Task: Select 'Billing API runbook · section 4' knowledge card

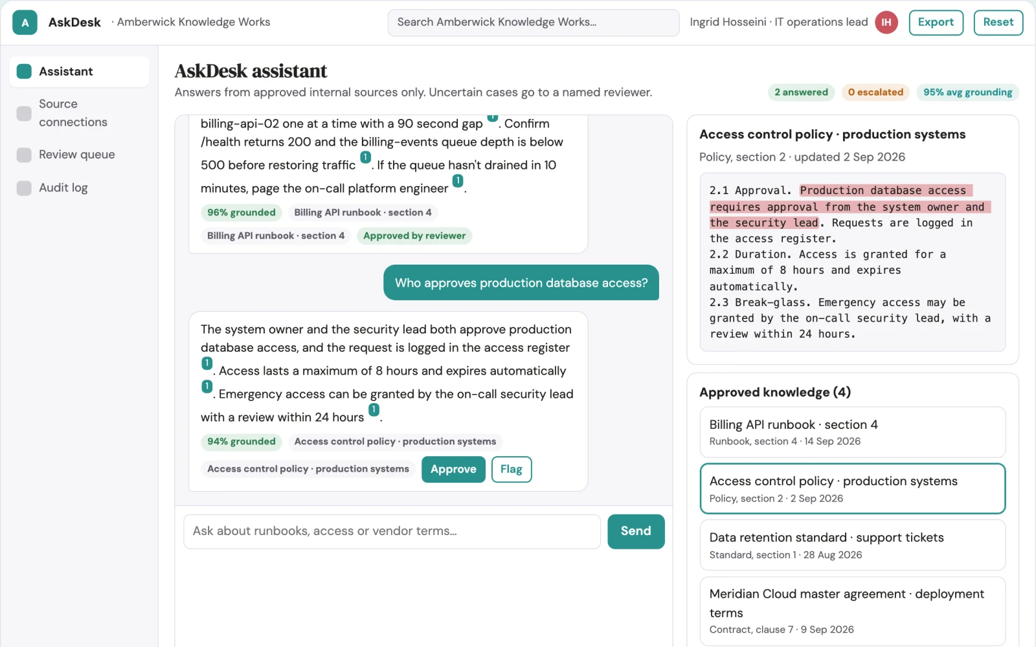Action: [x=852, y=432]
